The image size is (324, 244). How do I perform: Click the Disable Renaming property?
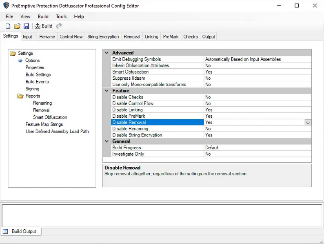tap(158, 128)
